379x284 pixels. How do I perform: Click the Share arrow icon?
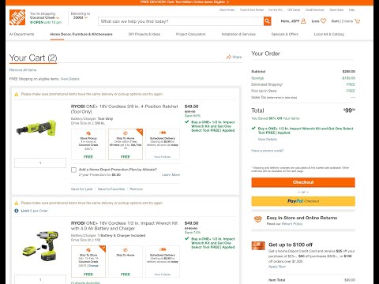point(229,57)
